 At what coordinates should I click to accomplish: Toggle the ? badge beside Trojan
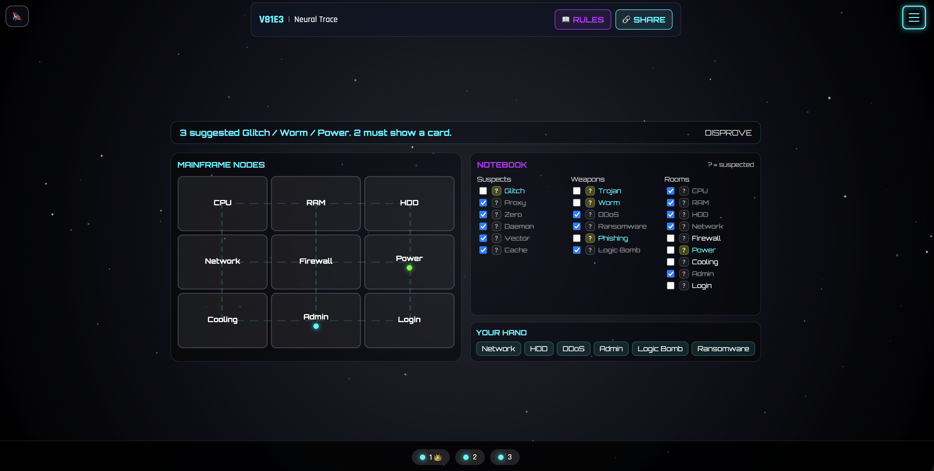tap(590, 191)
